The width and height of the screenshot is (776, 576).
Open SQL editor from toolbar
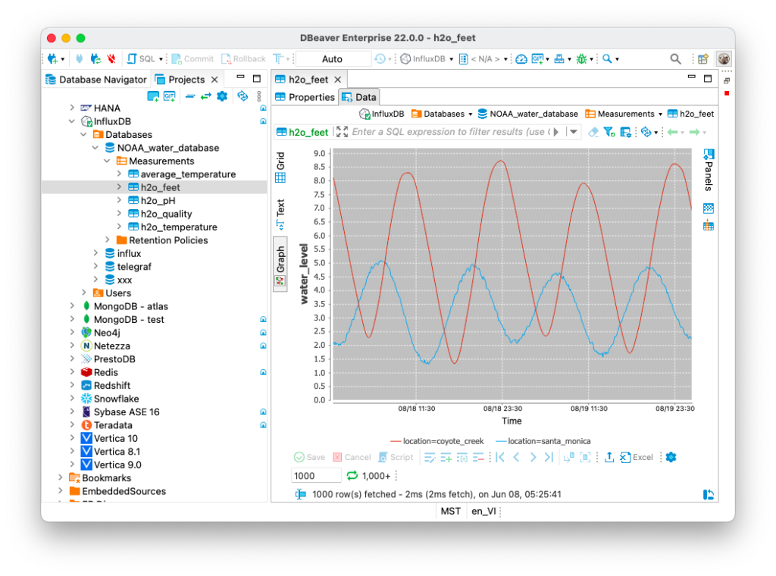click(x=141, y=59)
